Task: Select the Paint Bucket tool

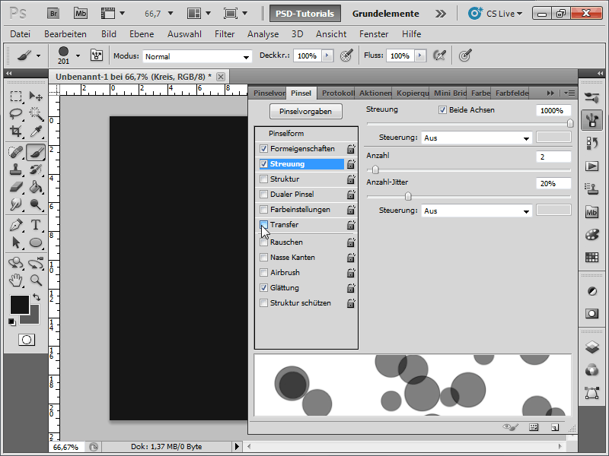Action: (x=36, y=187)
